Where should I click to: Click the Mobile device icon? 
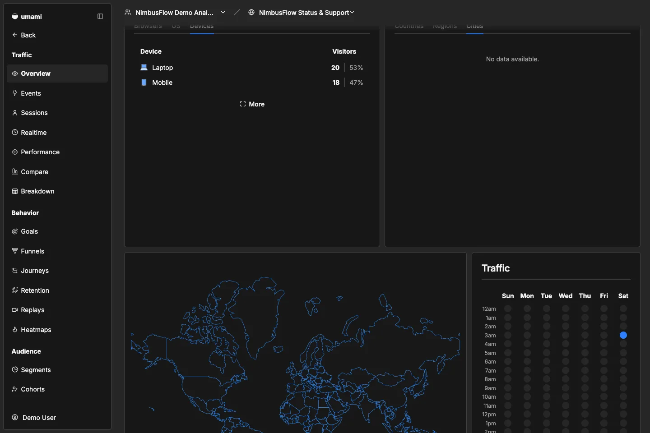coord(144,83)
